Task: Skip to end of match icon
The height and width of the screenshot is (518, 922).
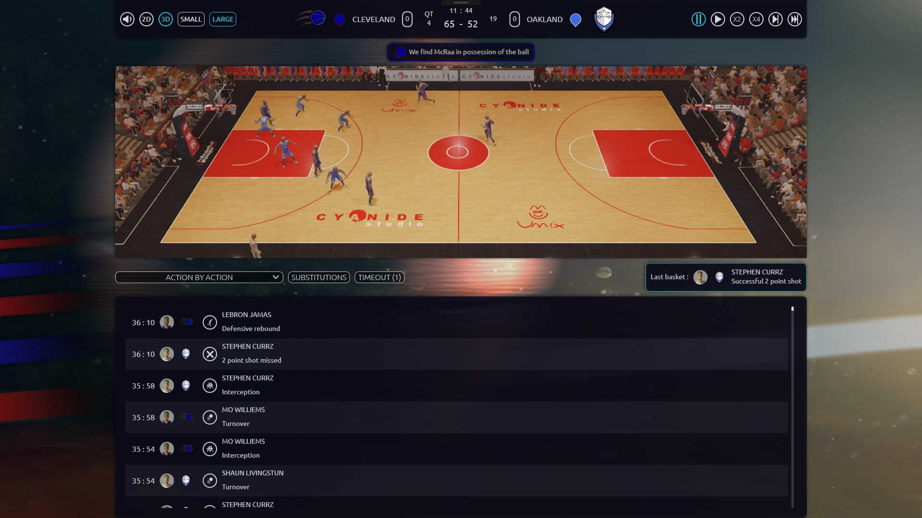Action: pos(795,19)
